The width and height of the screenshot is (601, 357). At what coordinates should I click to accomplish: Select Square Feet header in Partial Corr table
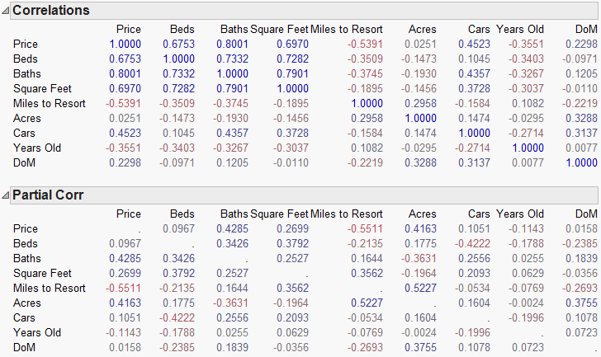point(279,214)
